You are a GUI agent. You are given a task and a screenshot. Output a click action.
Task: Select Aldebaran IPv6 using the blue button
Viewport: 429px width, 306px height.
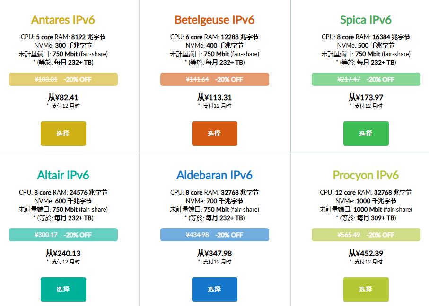point(214,289)
